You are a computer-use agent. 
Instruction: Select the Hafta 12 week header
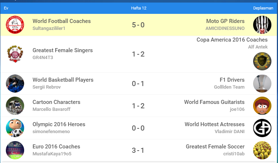point(139,8)
